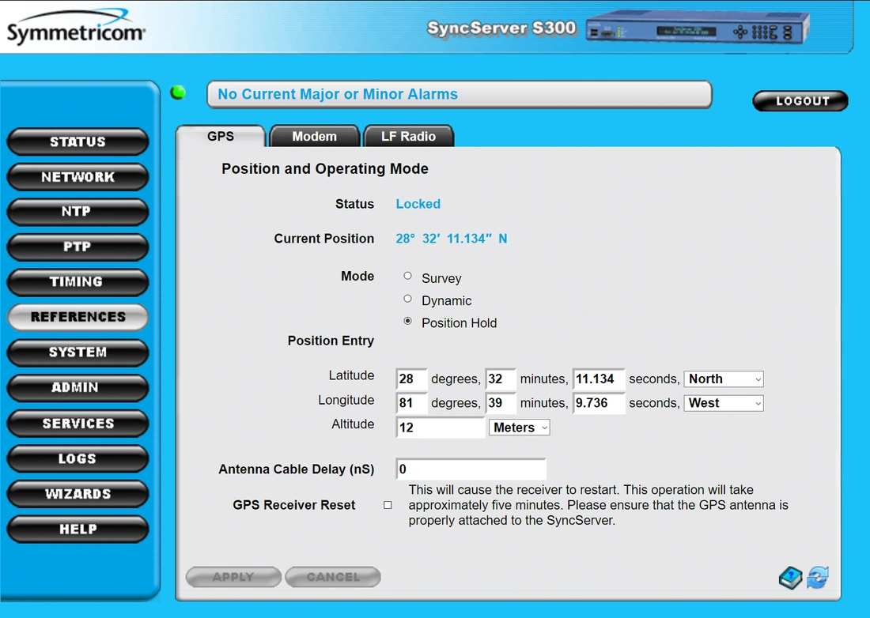Open the latitude North direction dropdown
The height and width of the screenshot is (618, 870).
(x=724, y=379)
